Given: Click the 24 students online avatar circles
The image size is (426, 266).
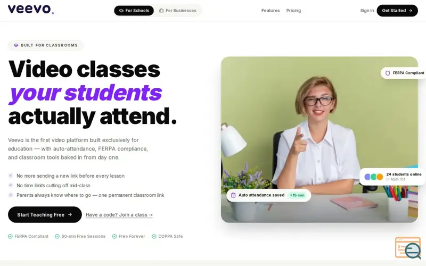Looking at the screenshot, I should pos(374,177).
